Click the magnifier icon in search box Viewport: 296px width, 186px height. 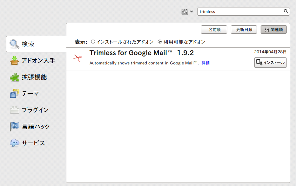tap(286, 11)
